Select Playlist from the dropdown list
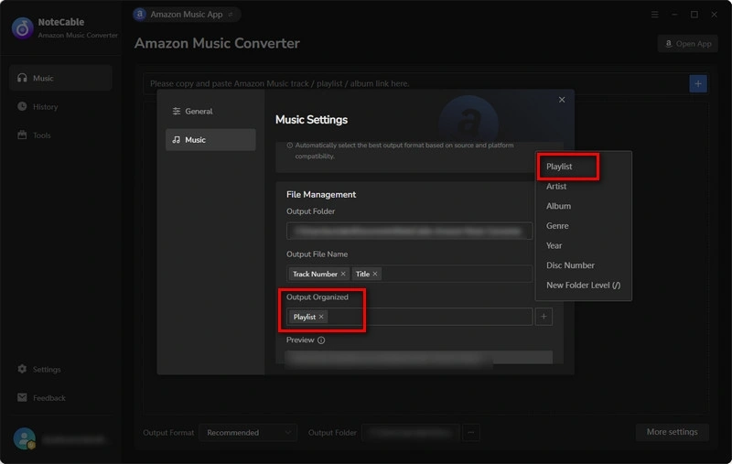Image resolution: width=732 pixels, height=464 pixels. tap(559, 167)
